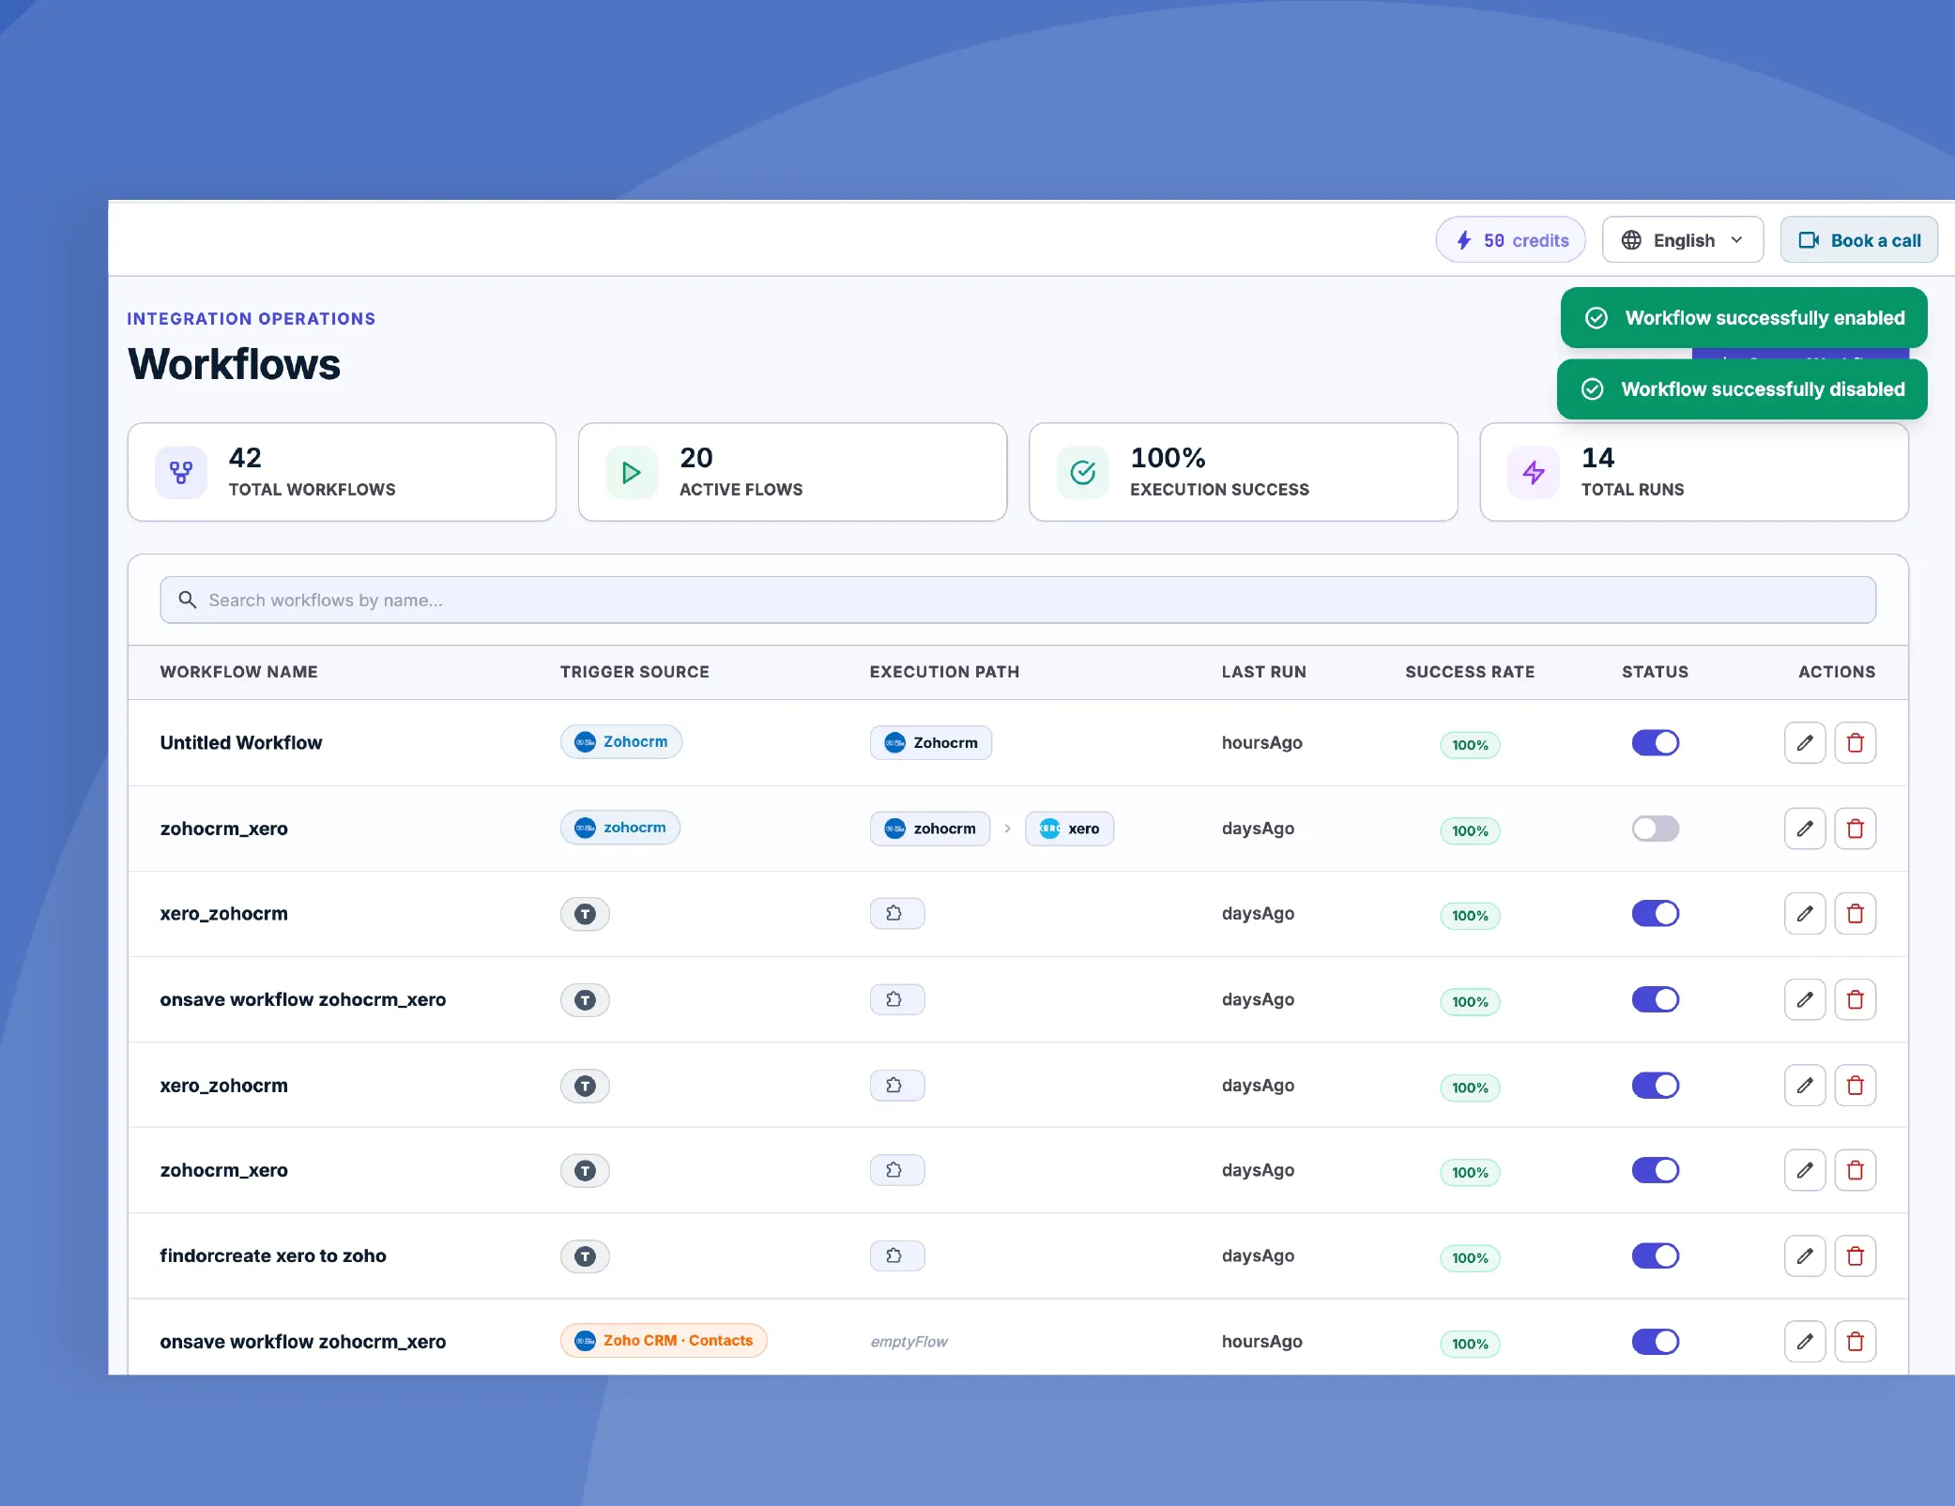Image resolution: width=1955 pixels, height=1506 pixels.
Task: Delete the disabled zohocrm_xero workflow
Action: (x=1855, y=829)
